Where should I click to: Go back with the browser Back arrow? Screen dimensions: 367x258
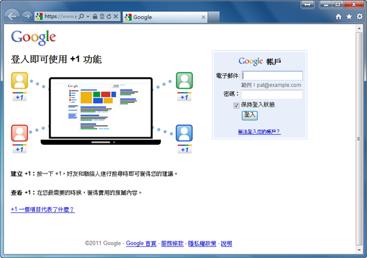click(12, 17)
